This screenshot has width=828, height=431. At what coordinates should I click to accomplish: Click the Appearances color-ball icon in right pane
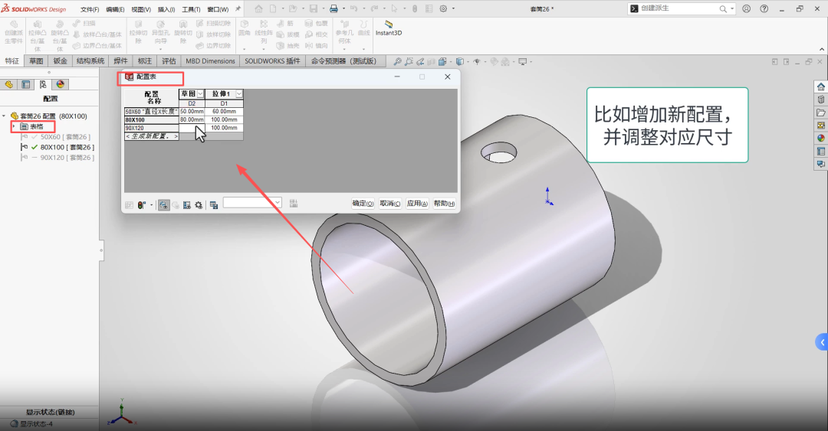pyautogui.click(x=821, y=139)
